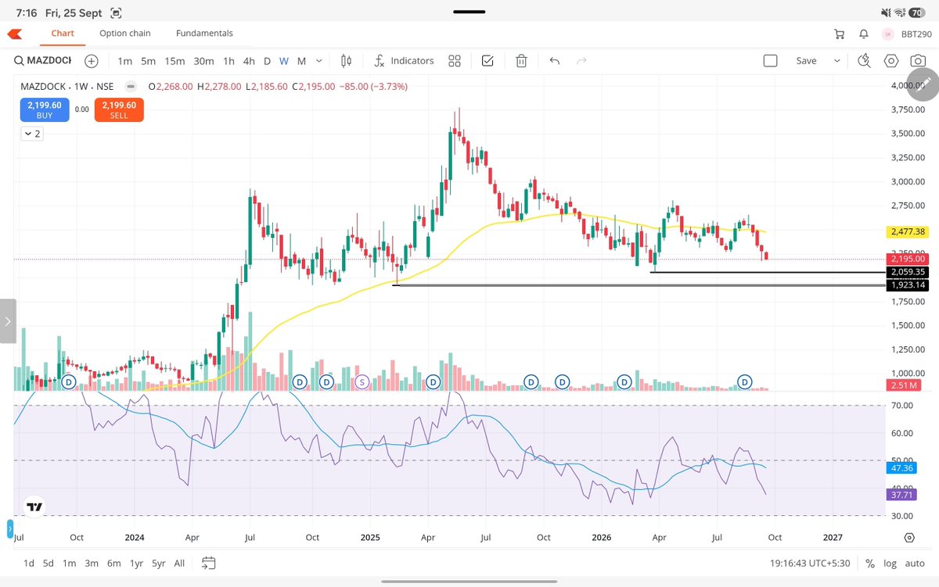Click the yellow 2,477.38 moving average label
Viewport: 939px width, 587px height.
908,232
